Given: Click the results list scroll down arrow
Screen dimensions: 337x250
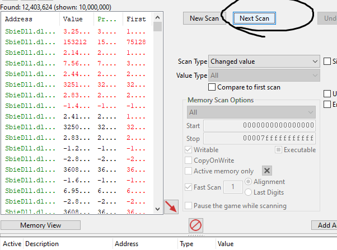Looking at the screenshot, I should pyautogui.click(x=157, y=209).
